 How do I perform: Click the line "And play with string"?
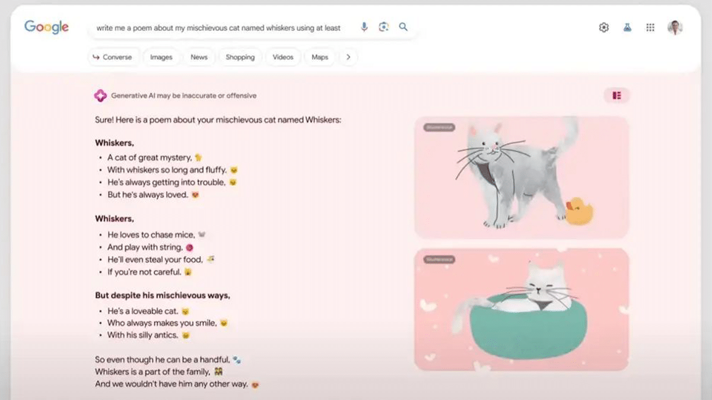pos(145,247)
